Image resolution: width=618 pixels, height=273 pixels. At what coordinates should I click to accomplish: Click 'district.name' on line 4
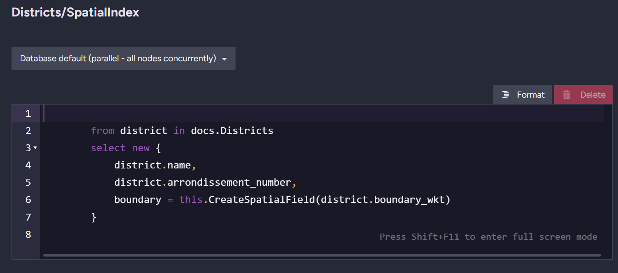[x=152, y=165]
